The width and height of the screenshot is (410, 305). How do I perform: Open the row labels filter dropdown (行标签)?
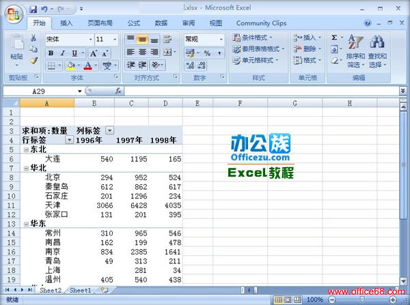click(x=69, y=140)
